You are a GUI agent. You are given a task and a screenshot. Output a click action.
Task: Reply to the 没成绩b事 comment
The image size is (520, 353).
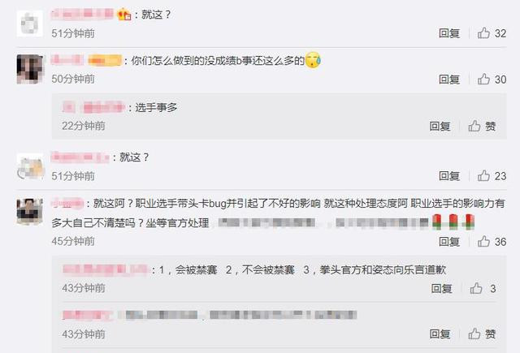[x=449, y=80]
